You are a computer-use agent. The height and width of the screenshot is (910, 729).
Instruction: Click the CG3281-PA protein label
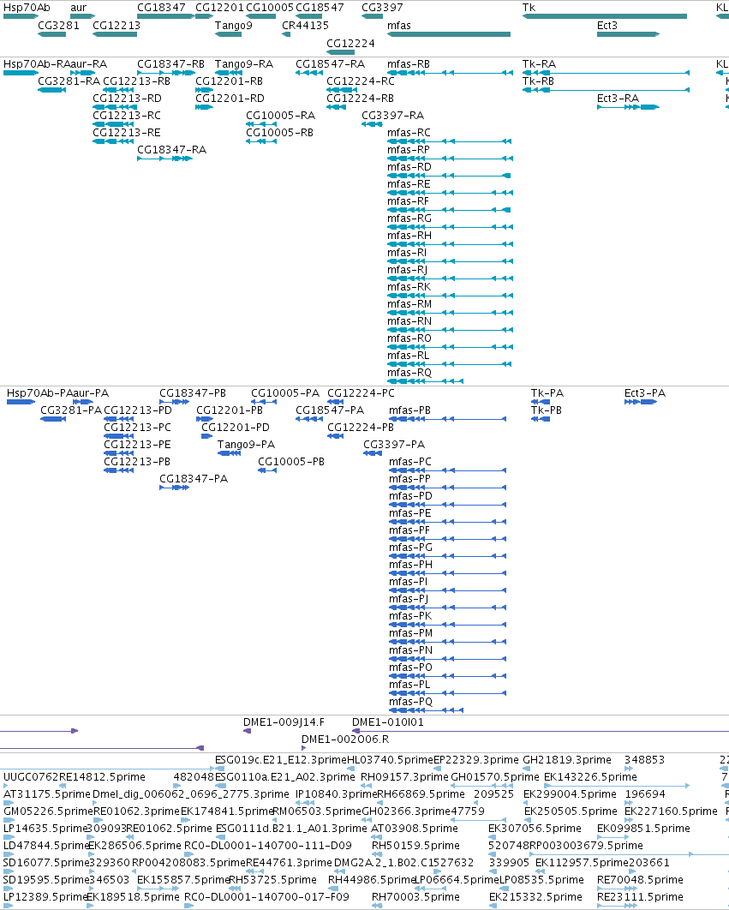(x=71, y=410)
